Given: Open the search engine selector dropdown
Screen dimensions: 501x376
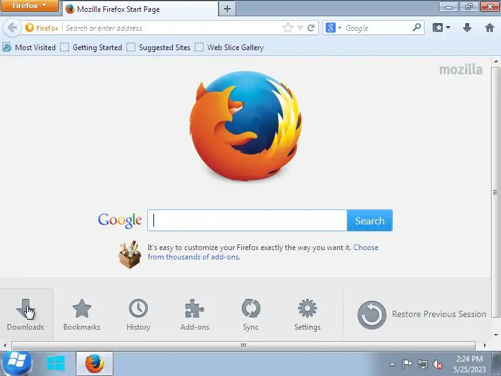Looking at the screenshot, I should [x=334, y=28].
